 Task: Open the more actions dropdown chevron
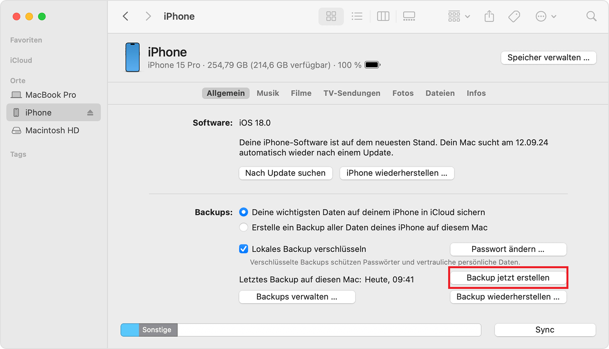pos(554,16)
